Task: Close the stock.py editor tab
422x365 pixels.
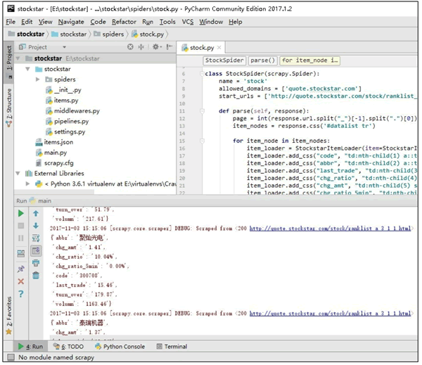Action: pos(219,48)
